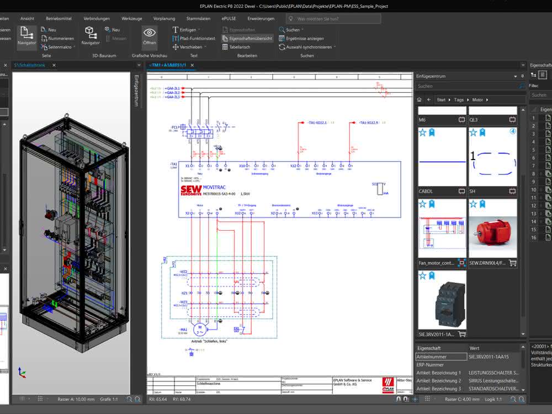The width and height of the screenshot is (552, 414).
Task: Open the schematic editor tab list dropdown
Action: pyautogui.click(x=523, y=65)
